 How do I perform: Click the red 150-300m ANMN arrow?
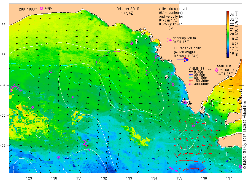tap(191, 81)
